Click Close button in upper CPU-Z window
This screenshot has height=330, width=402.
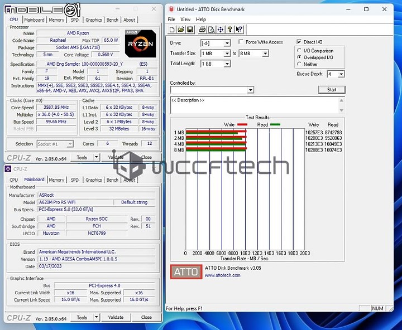[x=146, y=157]
